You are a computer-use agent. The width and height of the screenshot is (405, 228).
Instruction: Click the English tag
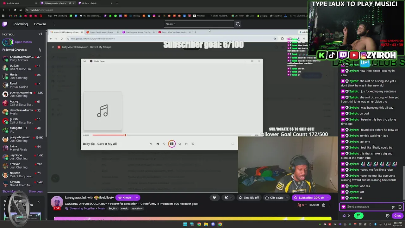[x=113, y=208]
